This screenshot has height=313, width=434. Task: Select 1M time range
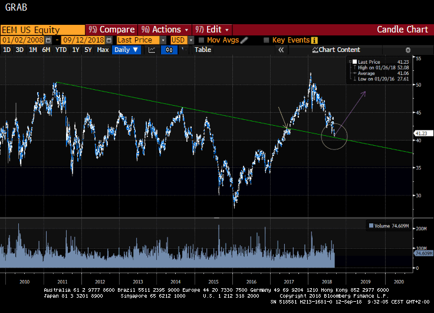tap(33, 50)
